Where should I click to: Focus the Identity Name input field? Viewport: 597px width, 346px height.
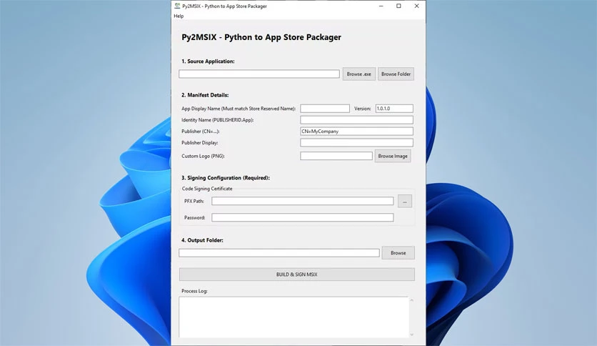pos(356,120)
